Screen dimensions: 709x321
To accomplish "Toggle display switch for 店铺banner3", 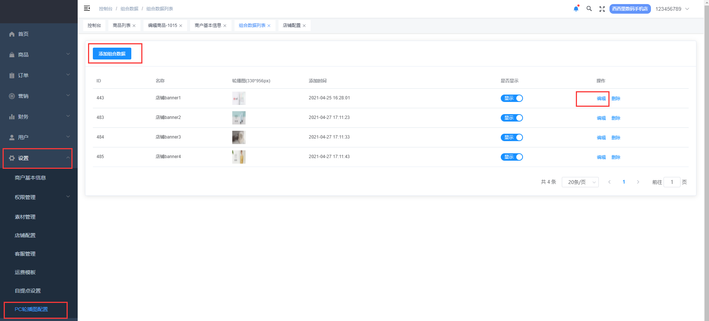I will click(x=512, y=137).
